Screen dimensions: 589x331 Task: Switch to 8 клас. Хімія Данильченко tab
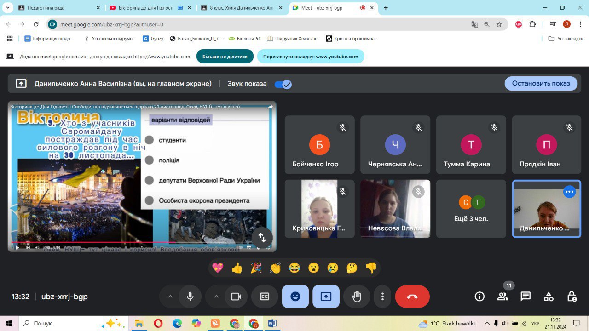pyautogui.click(x=243, y=8)
